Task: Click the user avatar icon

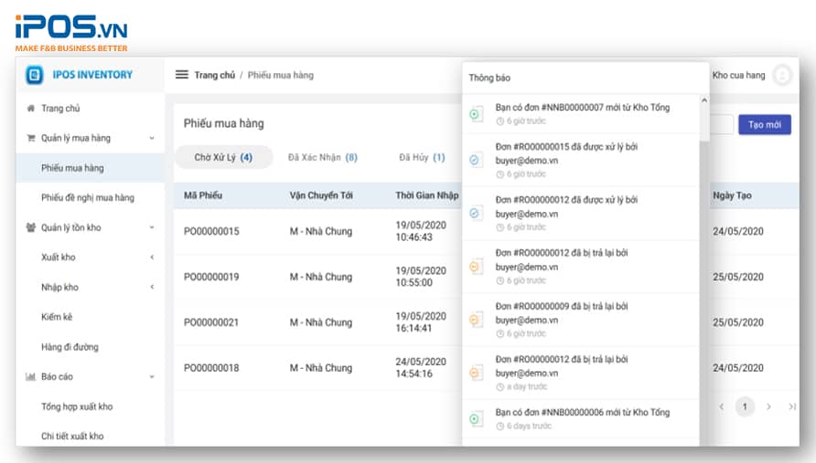Action: point(781,75)
